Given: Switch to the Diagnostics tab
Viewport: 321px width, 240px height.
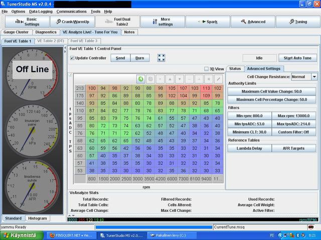Looking at the screenshot, I should (46, 32).
